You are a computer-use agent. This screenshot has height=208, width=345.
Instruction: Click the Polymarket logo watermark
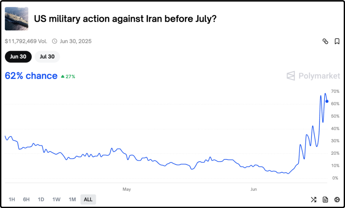point(313,76)
